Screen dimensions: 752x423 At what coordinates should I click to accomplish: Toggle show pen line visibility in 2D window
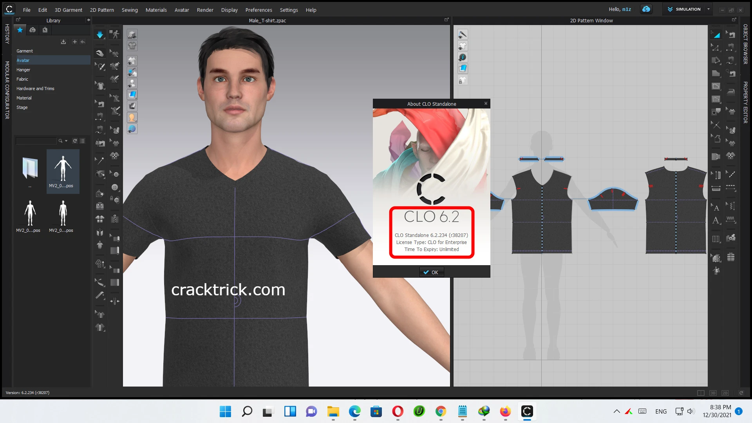463,34
